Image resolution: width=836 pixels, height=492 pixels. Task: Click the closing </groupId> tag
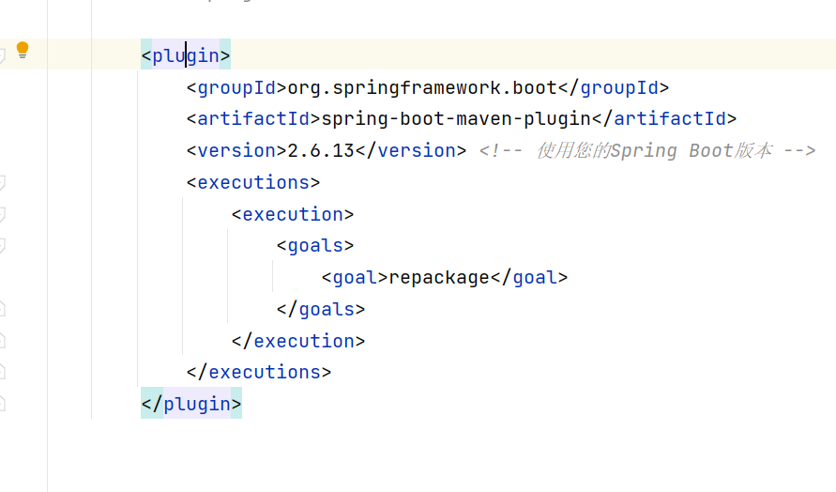[613, 87]
